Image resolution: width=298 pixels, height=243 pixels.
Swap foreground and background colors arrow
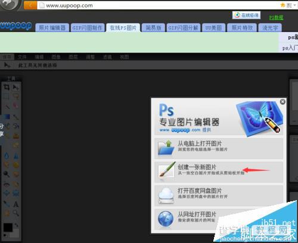tap(17, 225)
